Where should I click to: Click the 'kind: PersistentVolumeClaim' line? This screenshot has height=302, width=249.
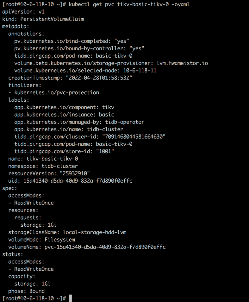coord(43,19)
